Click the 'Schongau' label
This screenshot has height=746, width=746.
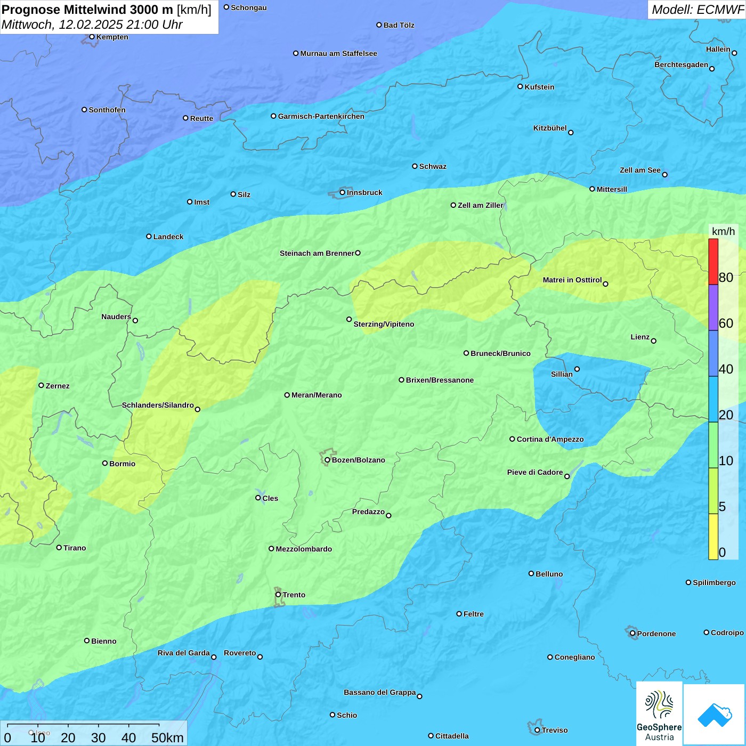click(249, 7)
